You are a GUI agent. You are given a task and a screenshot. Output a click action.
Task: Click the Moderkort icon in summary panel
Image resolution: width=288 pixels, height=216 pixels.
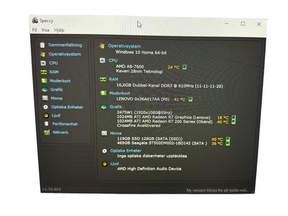click(103, 93)
